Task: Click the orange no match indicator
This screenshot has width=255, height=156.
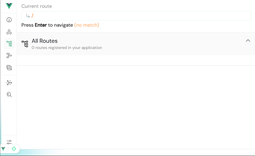Action: (87, 25)
